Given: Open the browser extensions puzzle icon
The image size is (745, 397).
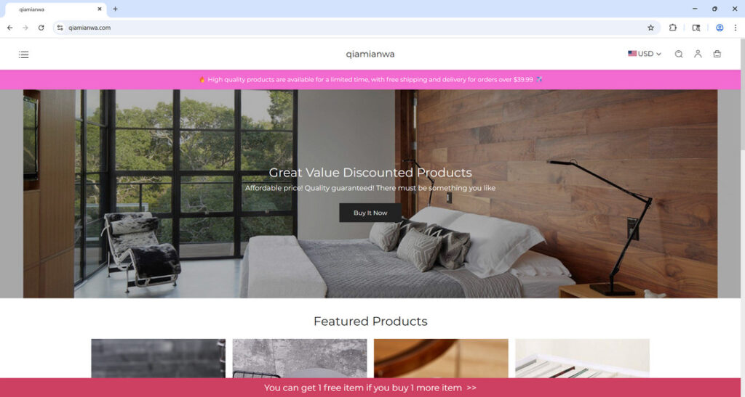Looking at the screenshot, I should (673, 28).
